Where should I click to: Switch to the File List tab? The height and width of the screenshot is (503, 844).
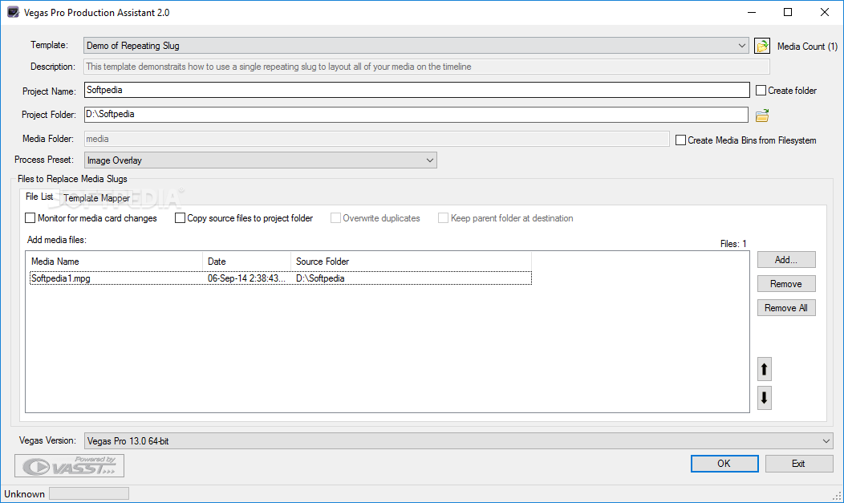point(39,197)
